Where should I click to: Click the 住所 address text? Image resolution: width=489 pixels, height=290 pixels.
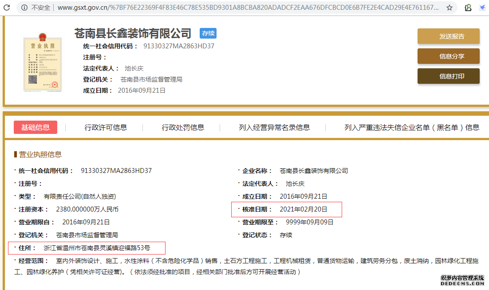pyautogui.click(x=97, y=248)
